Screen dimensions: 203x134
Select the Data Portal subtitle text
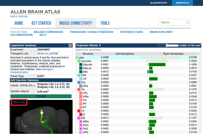tap(19, 16)
